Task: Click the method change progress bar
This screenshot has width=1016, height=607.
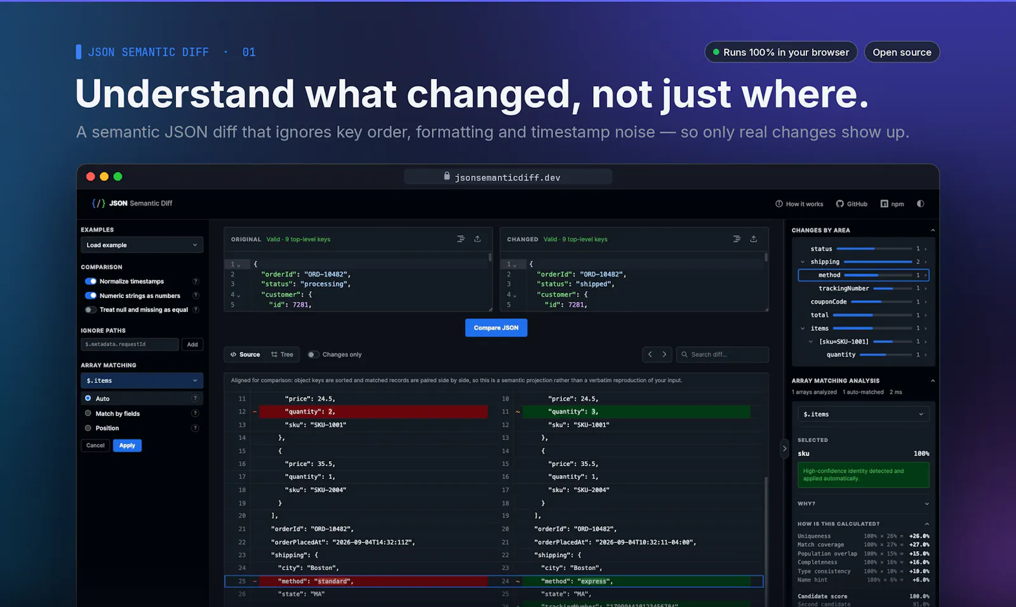Action: [878, 275]
